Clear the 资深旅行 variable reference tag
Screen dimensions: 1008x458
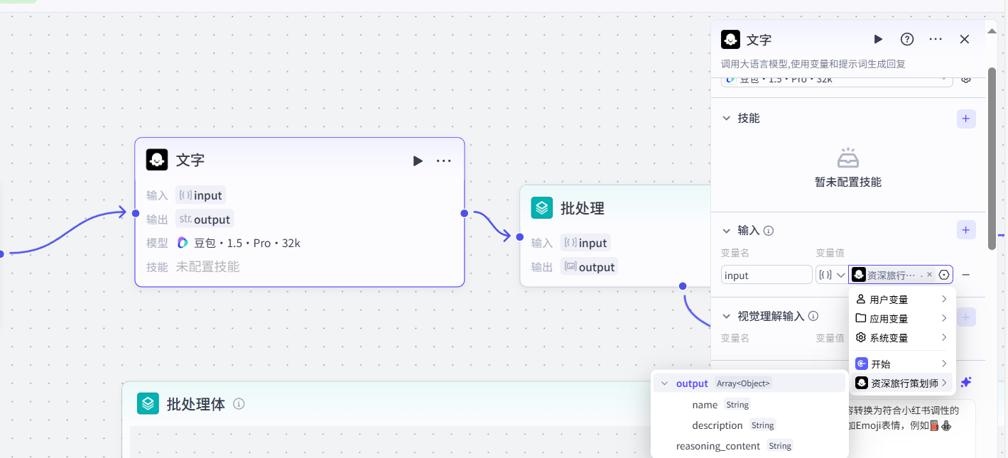point(929,275)
